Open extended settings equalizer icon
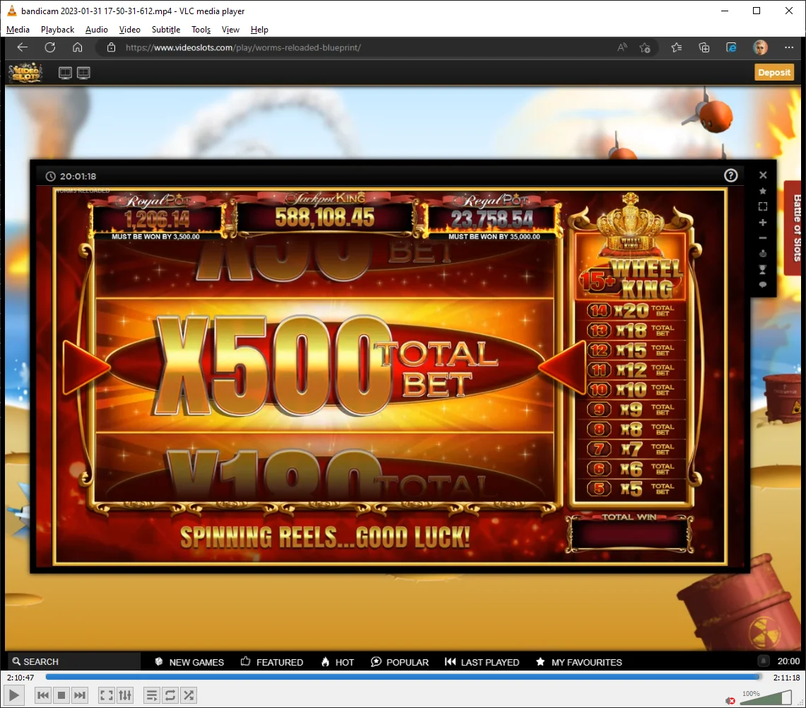Image resolution: width=806 pixels, height=708 pixels. tap(125, 696)
